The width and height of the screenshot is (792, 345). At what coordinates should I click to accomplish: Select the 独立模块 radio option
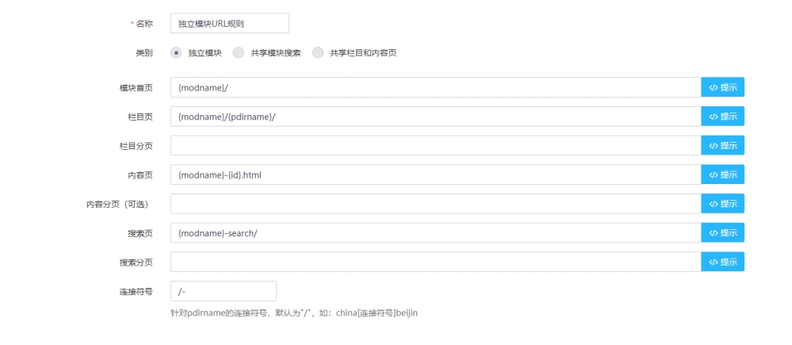(x=176, y=53)
